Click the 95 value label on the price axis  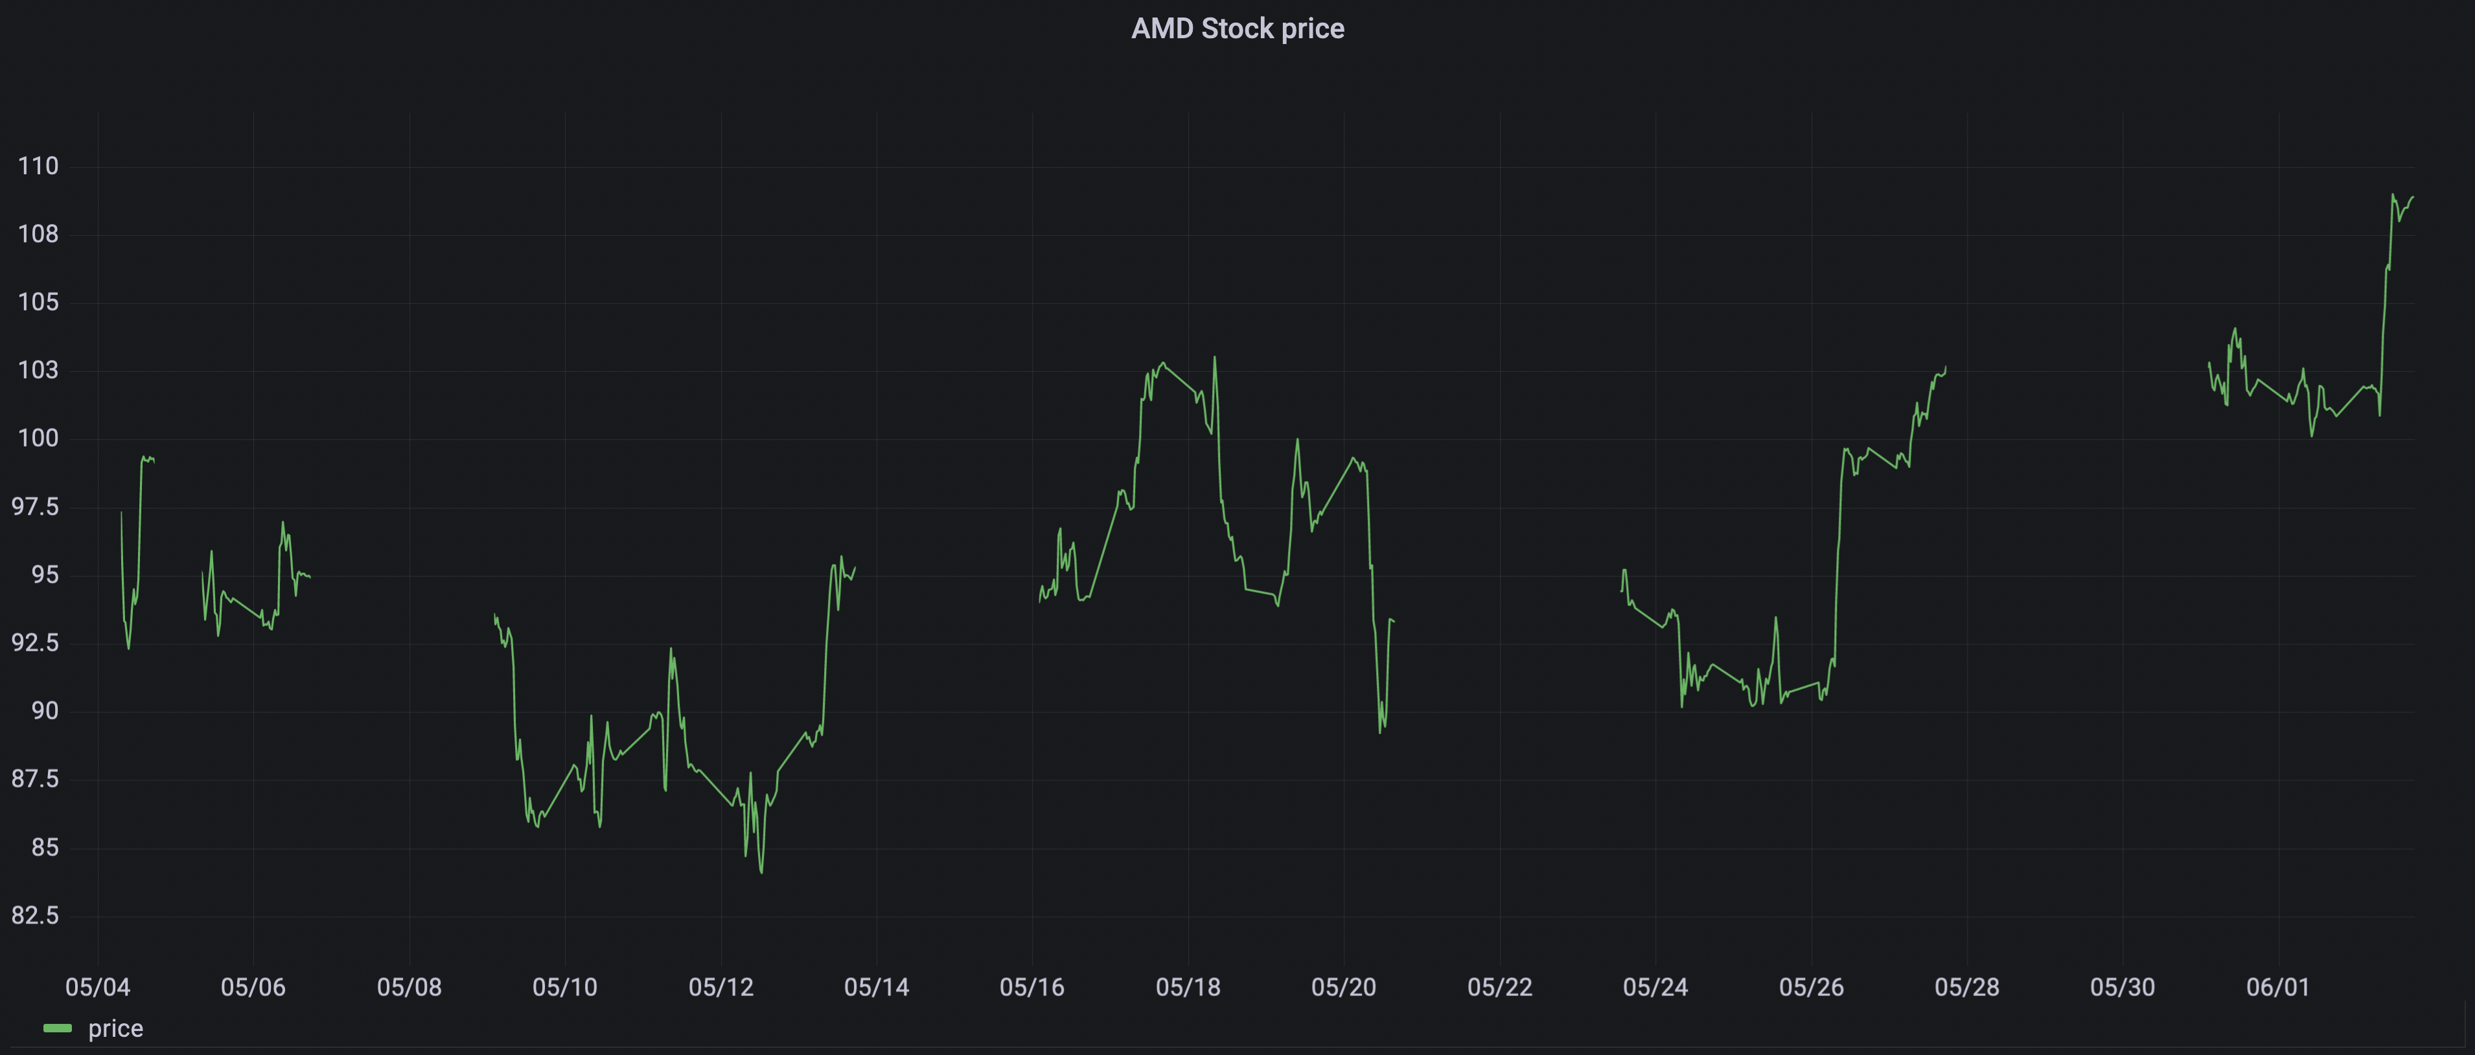pos(45,575)
